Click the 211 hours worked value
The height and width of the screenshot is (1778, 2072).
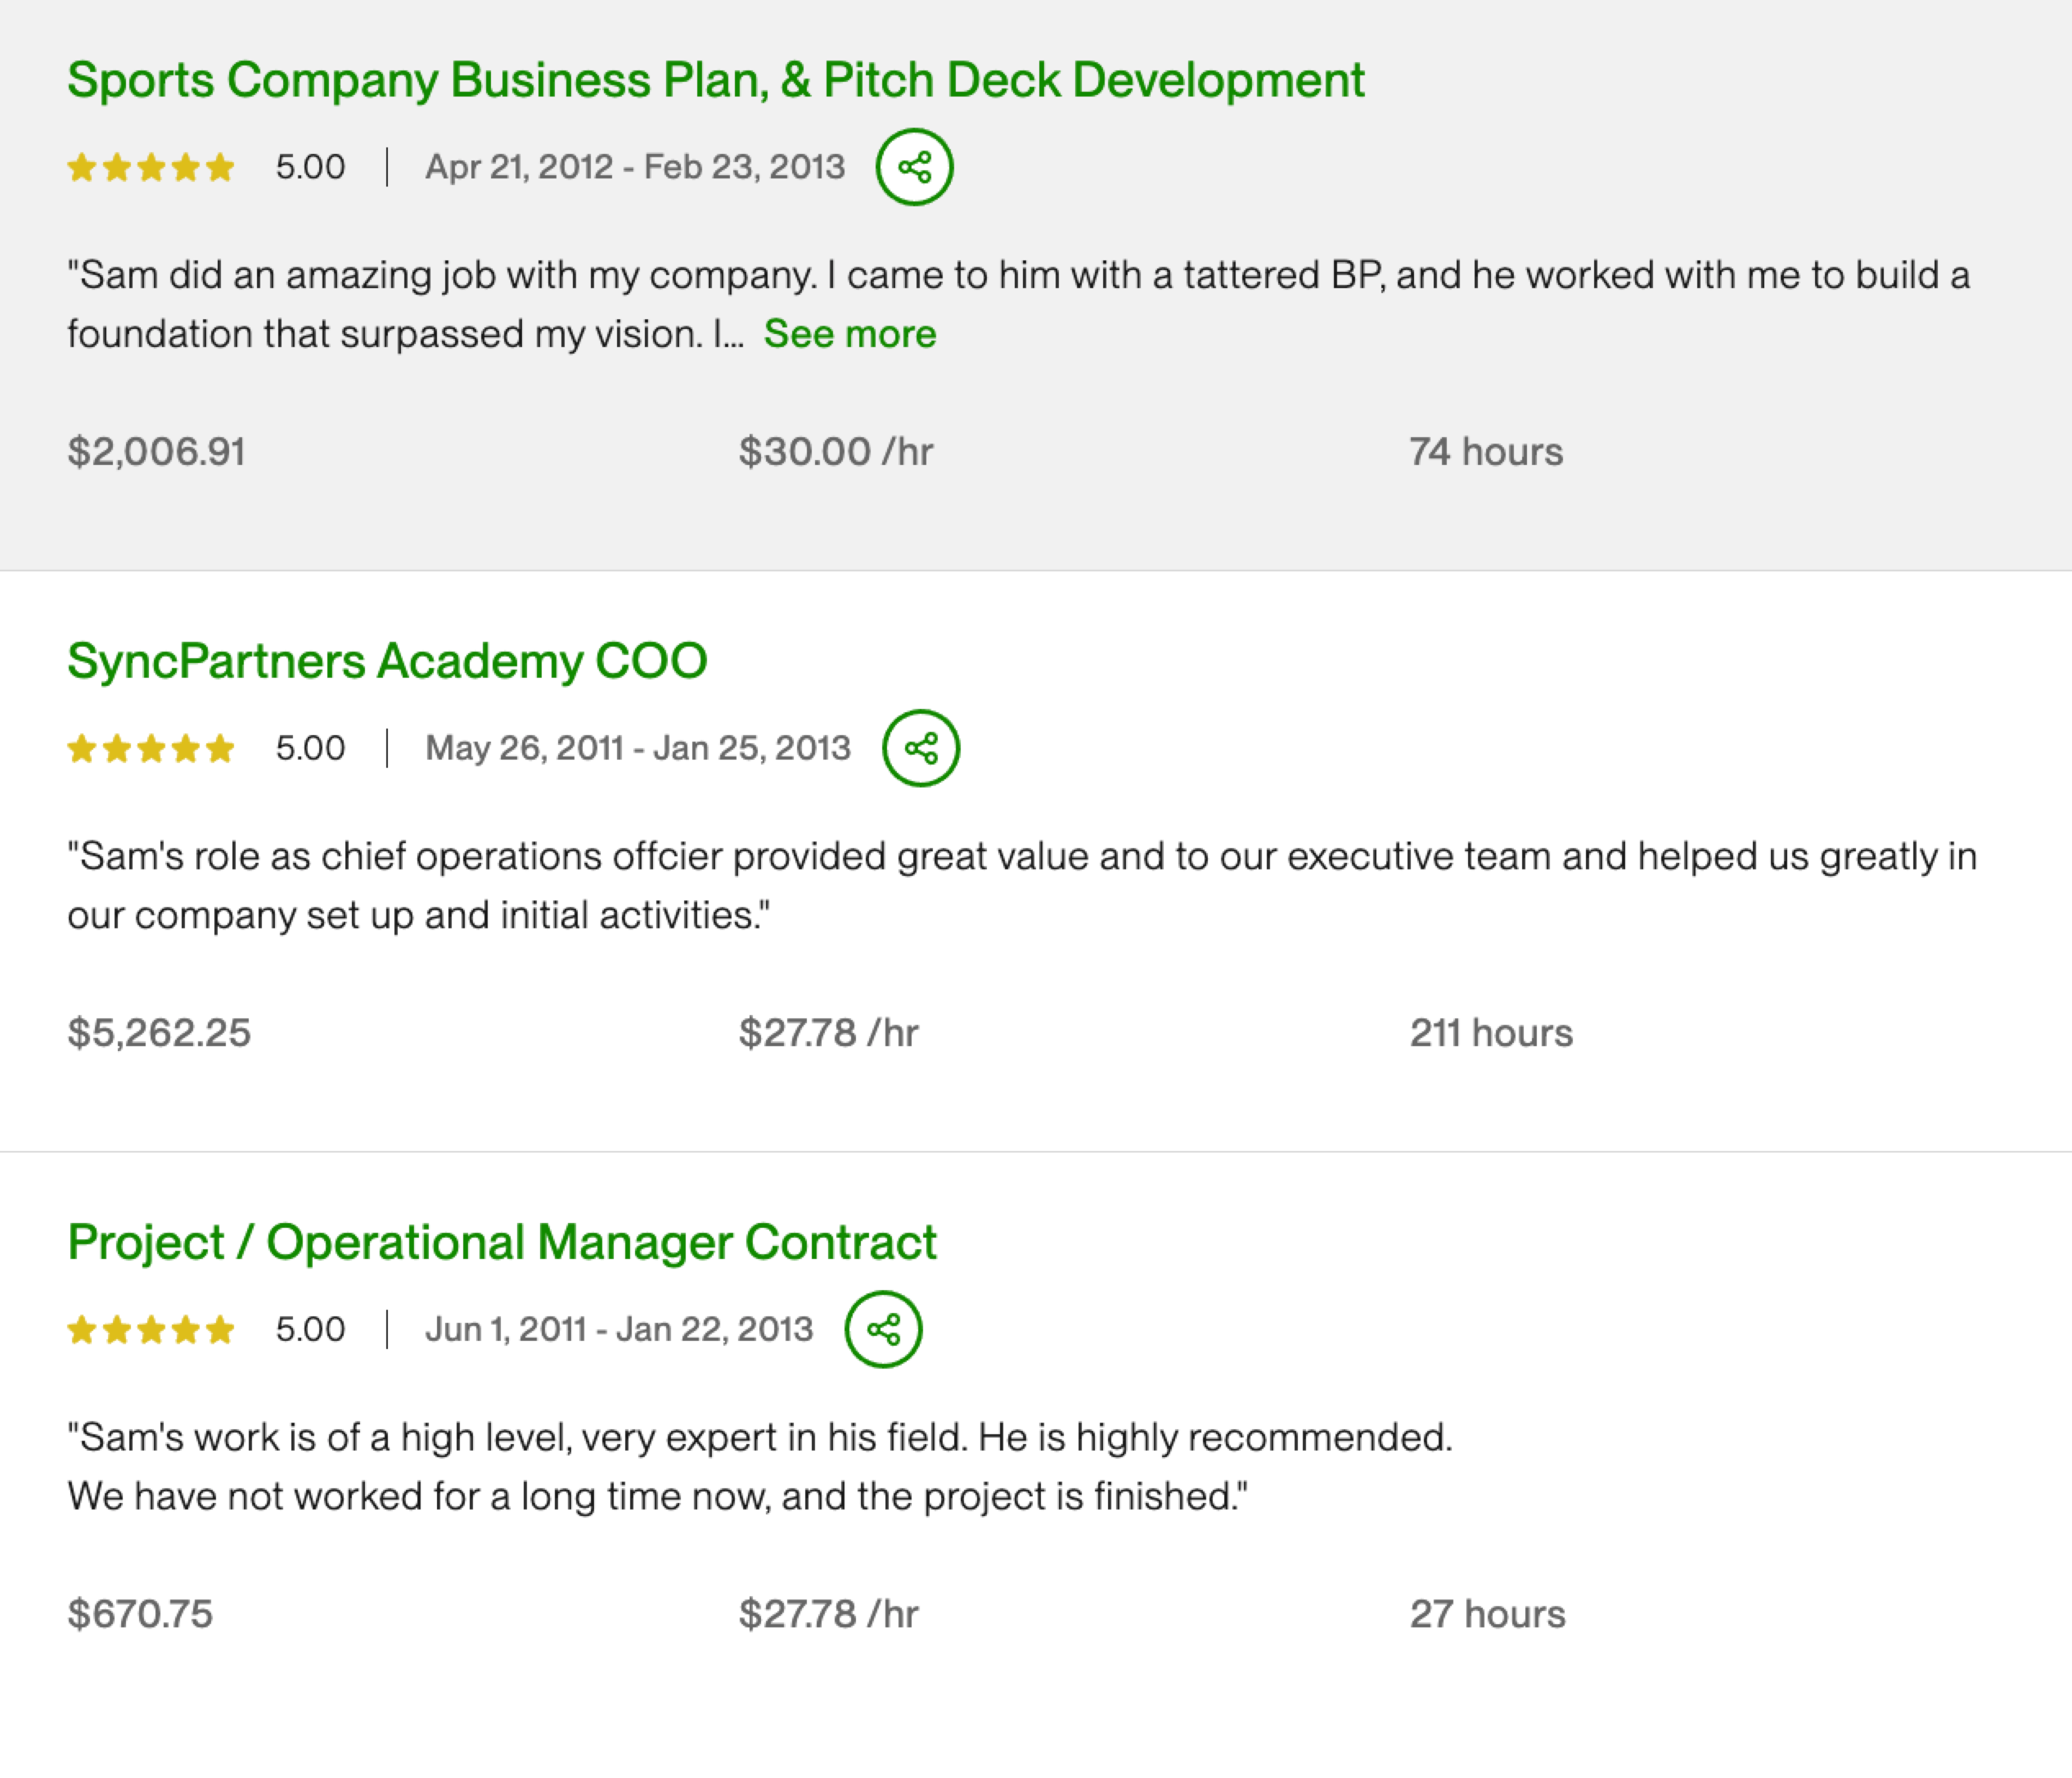[1491, 1034]
